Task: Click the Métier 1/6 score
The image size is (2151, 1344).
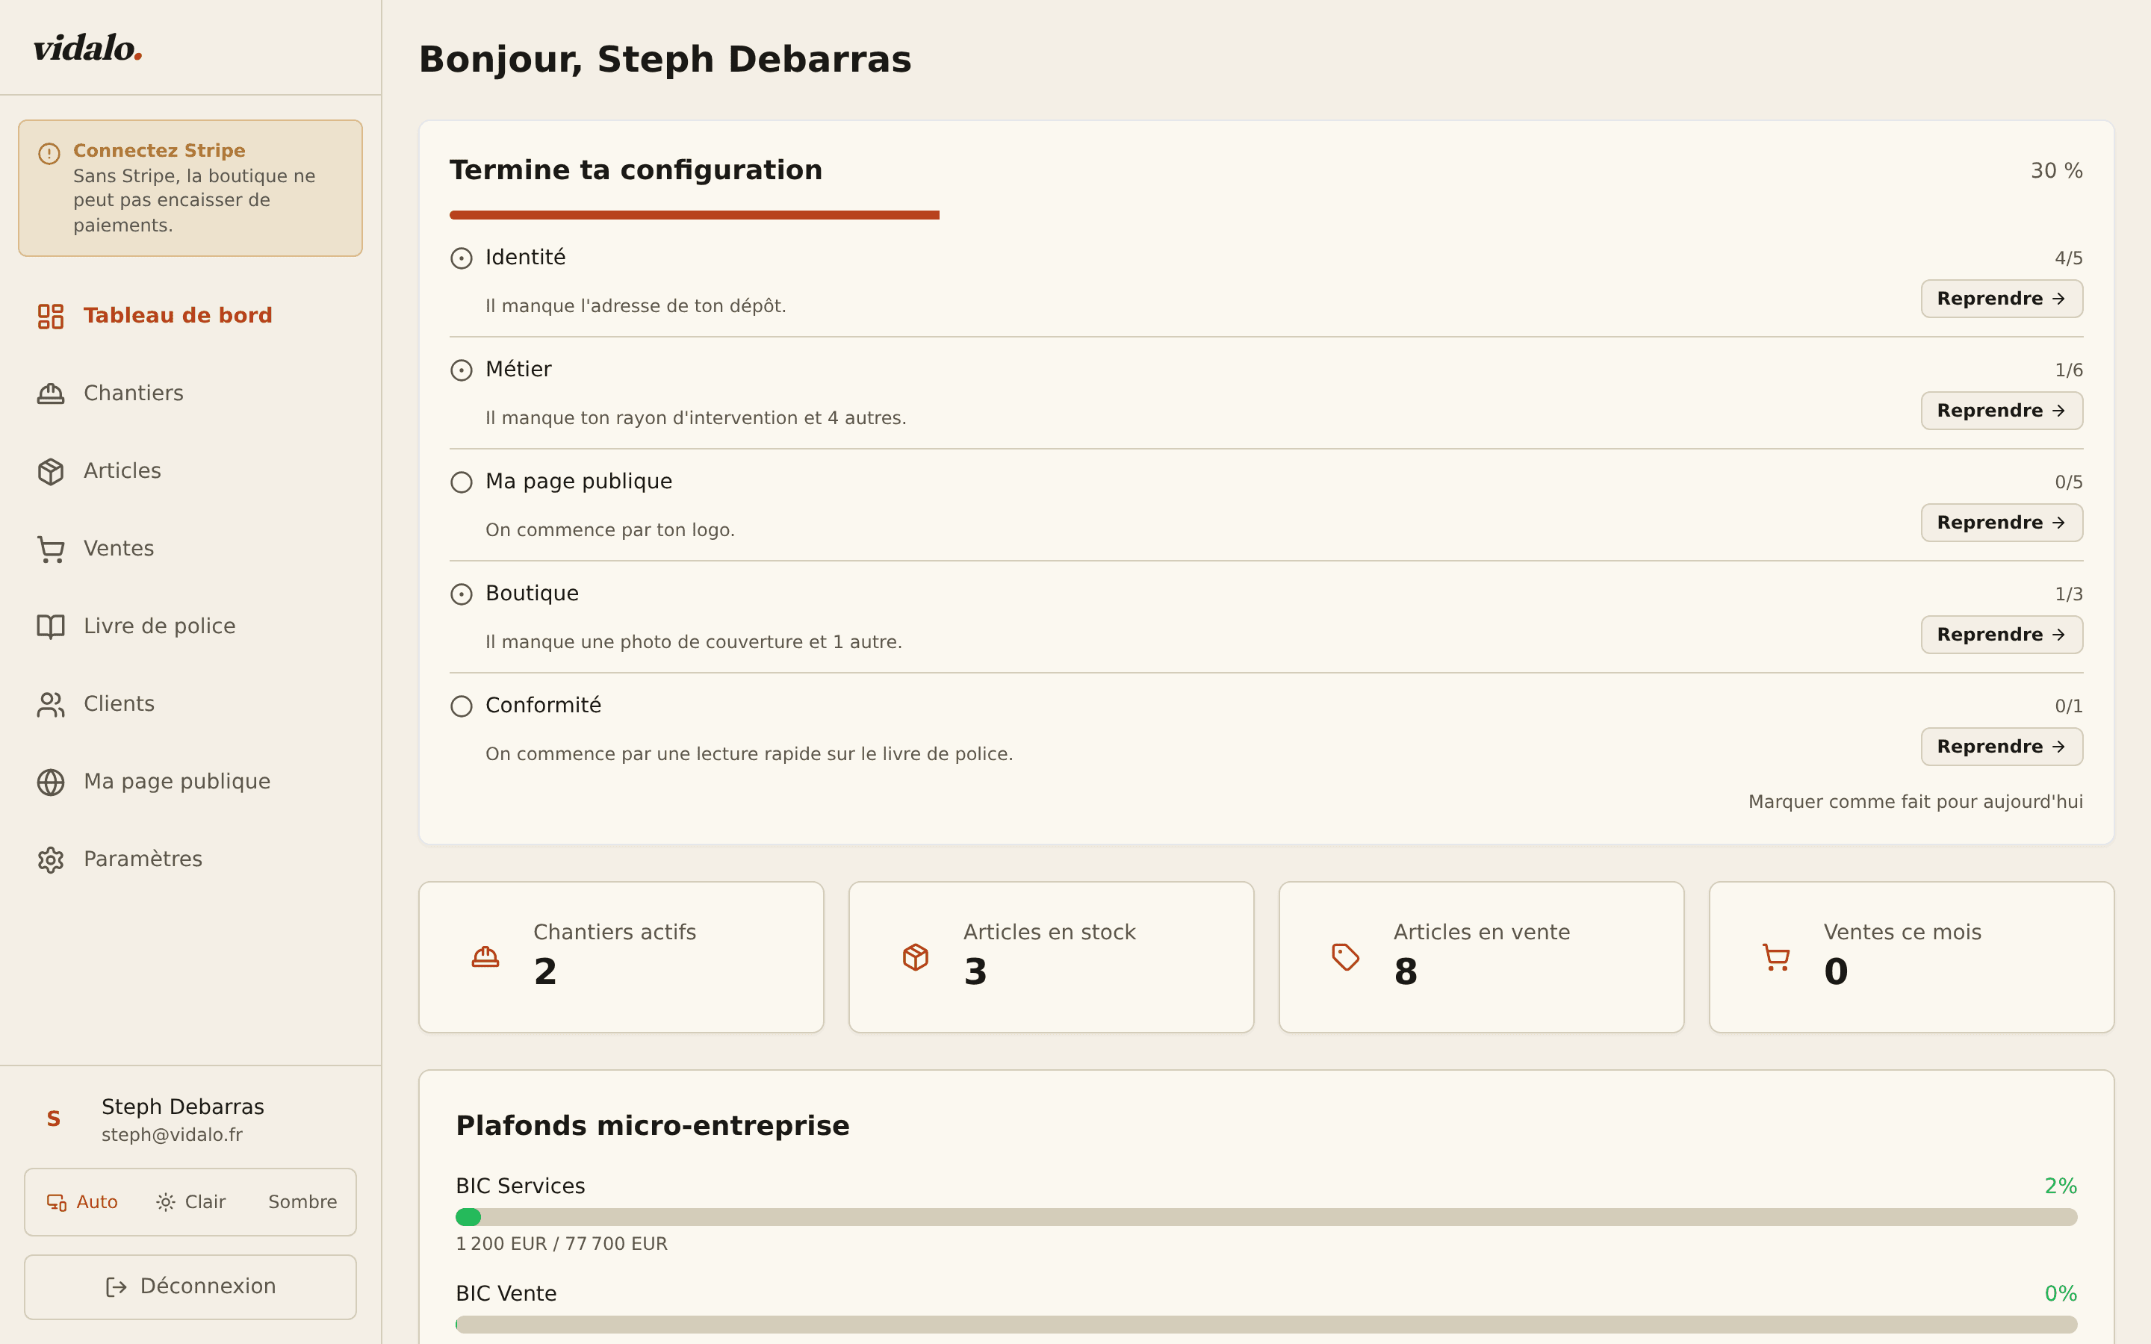Action: [x=2068, y=370]
